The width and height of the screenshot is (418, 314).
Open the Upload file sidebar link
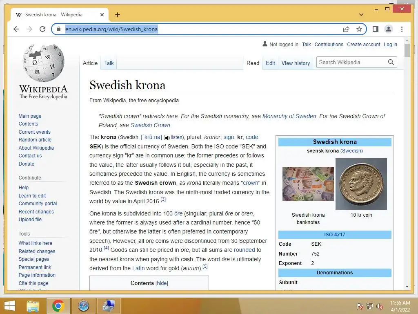30,219
